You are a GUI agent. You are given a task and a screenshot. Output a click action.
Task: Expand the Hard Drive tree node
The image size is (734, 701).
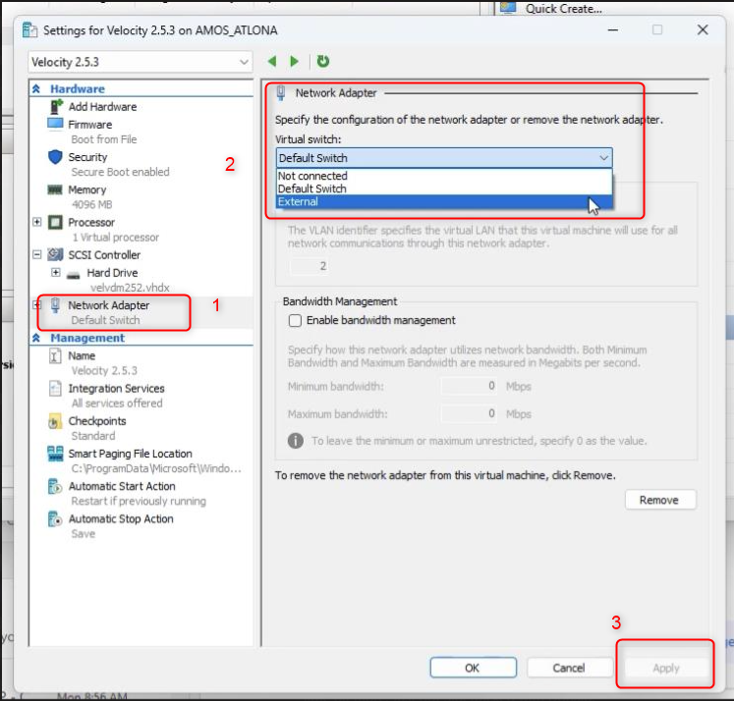(x=56, y=272)
